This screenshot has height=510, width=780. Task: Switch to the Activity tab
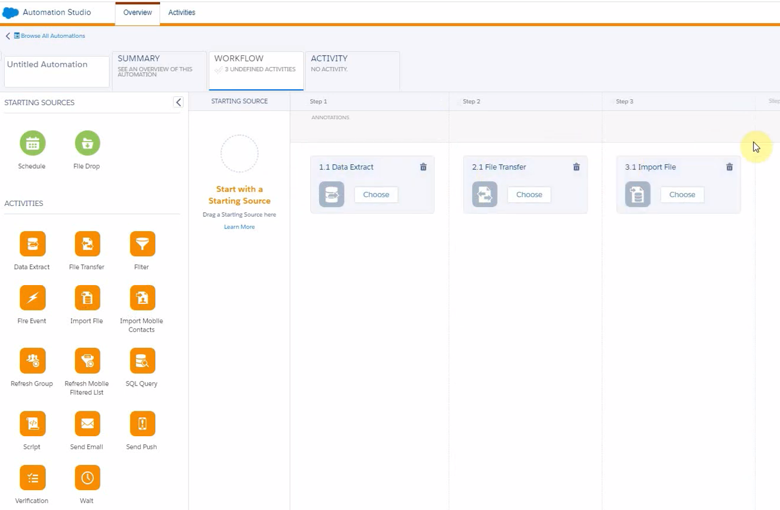(x=352, y=71)
